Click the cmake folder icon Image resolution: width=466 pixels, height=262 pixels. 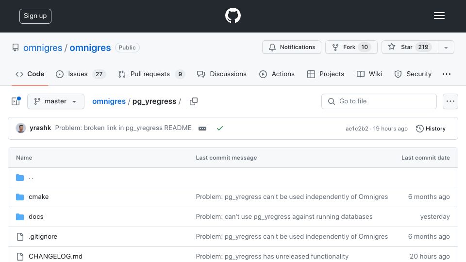point(20,197)
